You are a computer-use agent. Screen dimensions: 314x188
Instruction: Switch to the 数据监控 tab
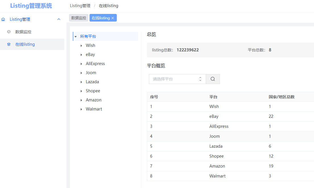coord(79,18)
